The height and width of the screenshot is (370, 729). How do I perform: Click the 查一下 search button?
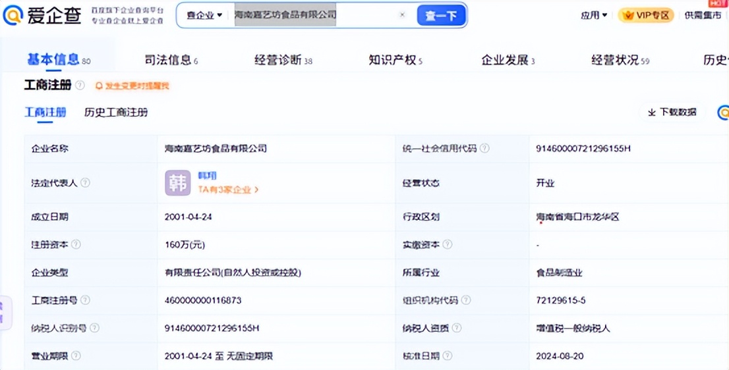tap(441, 16)
